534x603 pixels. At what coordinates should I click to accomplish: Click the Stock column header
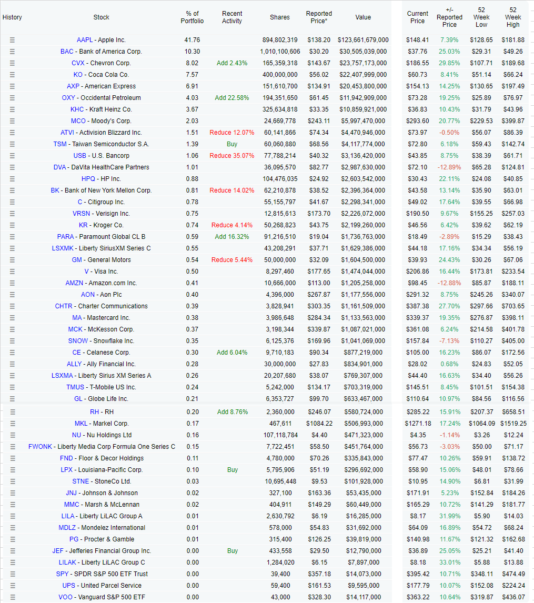point(101,17)
